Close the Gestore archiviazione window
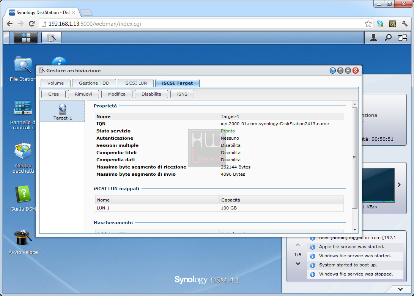This screenshot has height=296, width=414. (x=356, y=71)
